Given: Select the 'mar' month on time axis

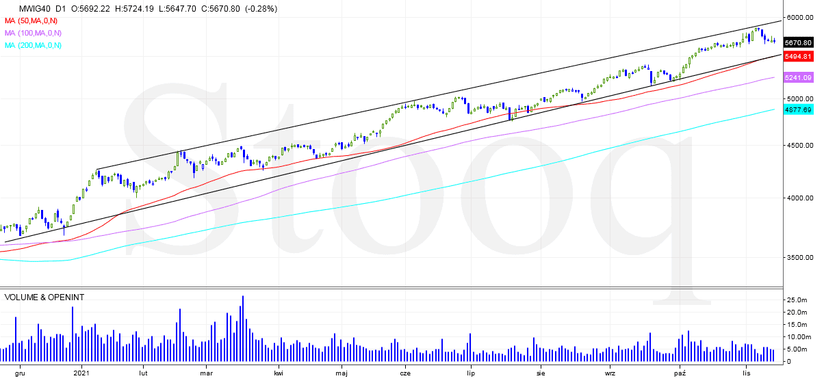Looking at the screenshot, I should tap(207, 373).
